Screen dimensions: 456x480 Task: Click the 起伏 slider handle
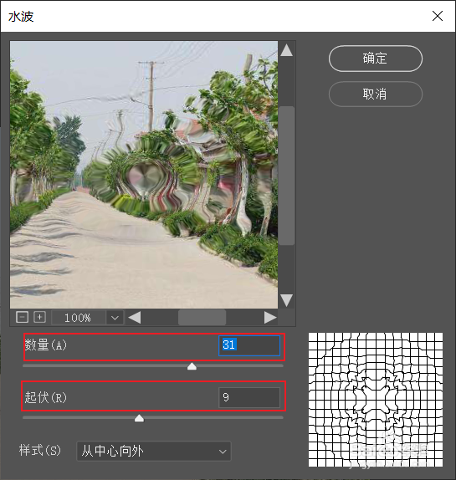click(x=140, y=418)
